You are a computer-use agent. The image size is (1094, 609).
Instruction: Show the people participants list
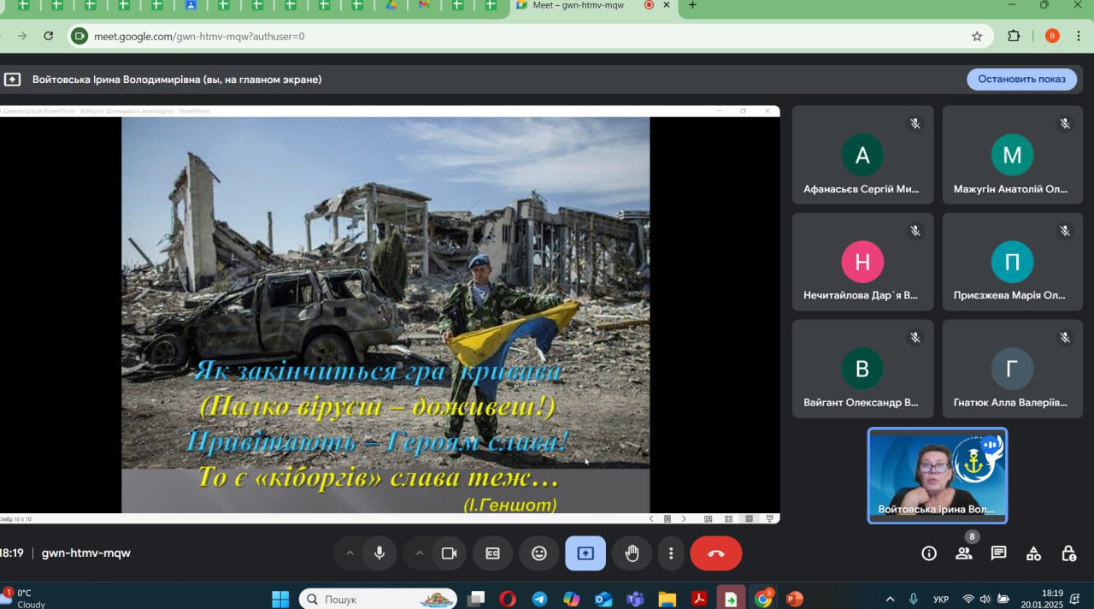[964, 553]
